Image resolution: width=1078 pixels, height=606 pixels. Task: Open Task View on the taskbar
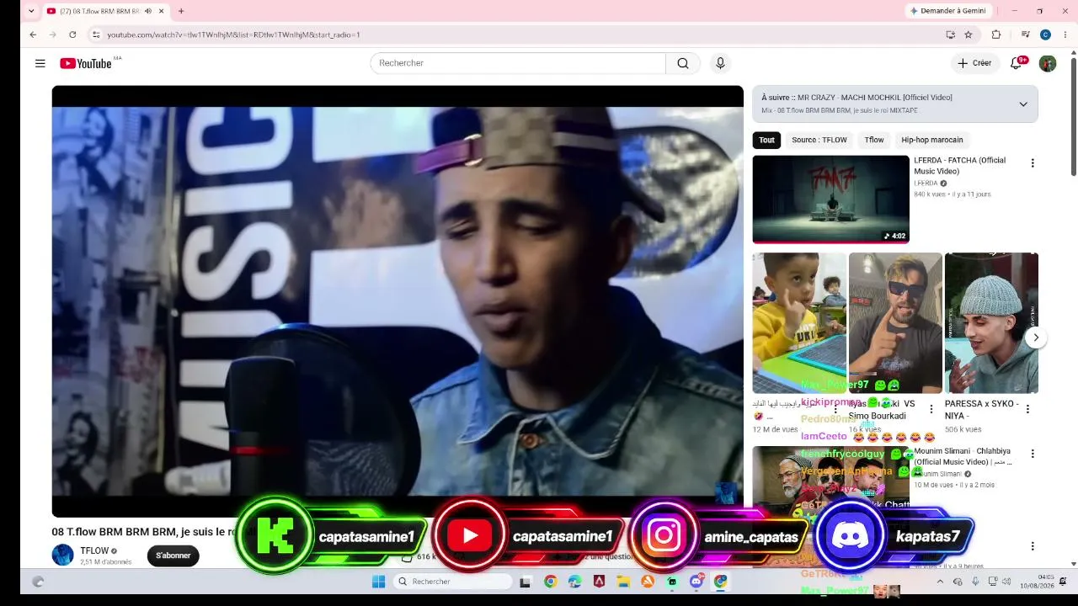[x=526, y=582]
